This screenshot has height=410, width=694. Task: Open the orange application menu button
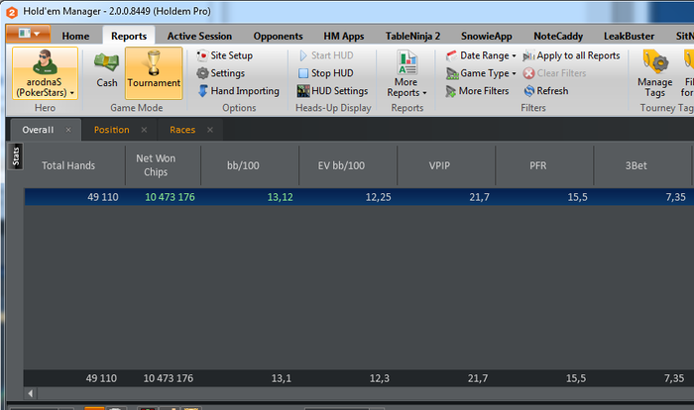pyautogui.click(x=28, y=34)
